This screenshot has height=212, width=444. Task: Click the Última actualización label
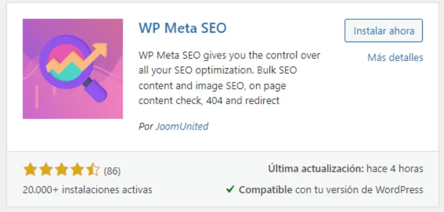pyautogui.click(x=316, y=169)
